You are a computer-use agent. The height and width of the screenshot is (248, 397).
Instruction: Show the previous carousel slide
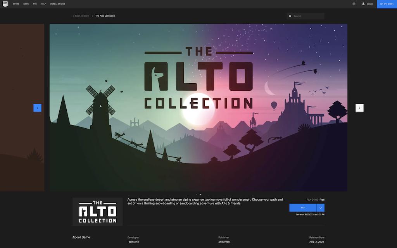38,108
